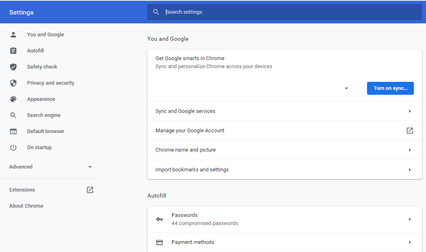Click the Safety check shield icon
The height and width of the screenshot is (252, 426).
tap(13, 67)
